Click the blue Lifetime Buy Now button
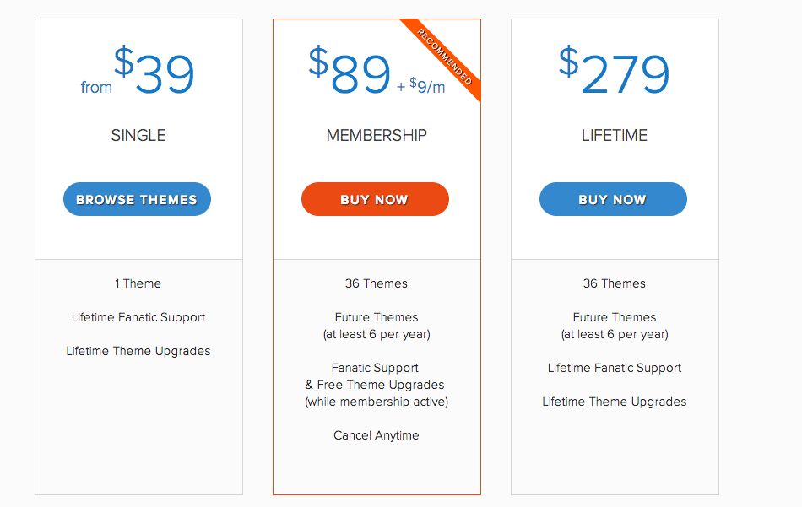The height and width of the screenshot is (507, 802). point(613,199)
